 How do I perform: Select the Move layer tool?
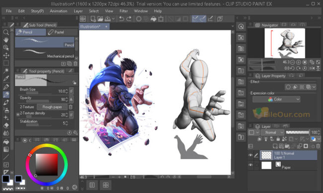tap(6, 56)
